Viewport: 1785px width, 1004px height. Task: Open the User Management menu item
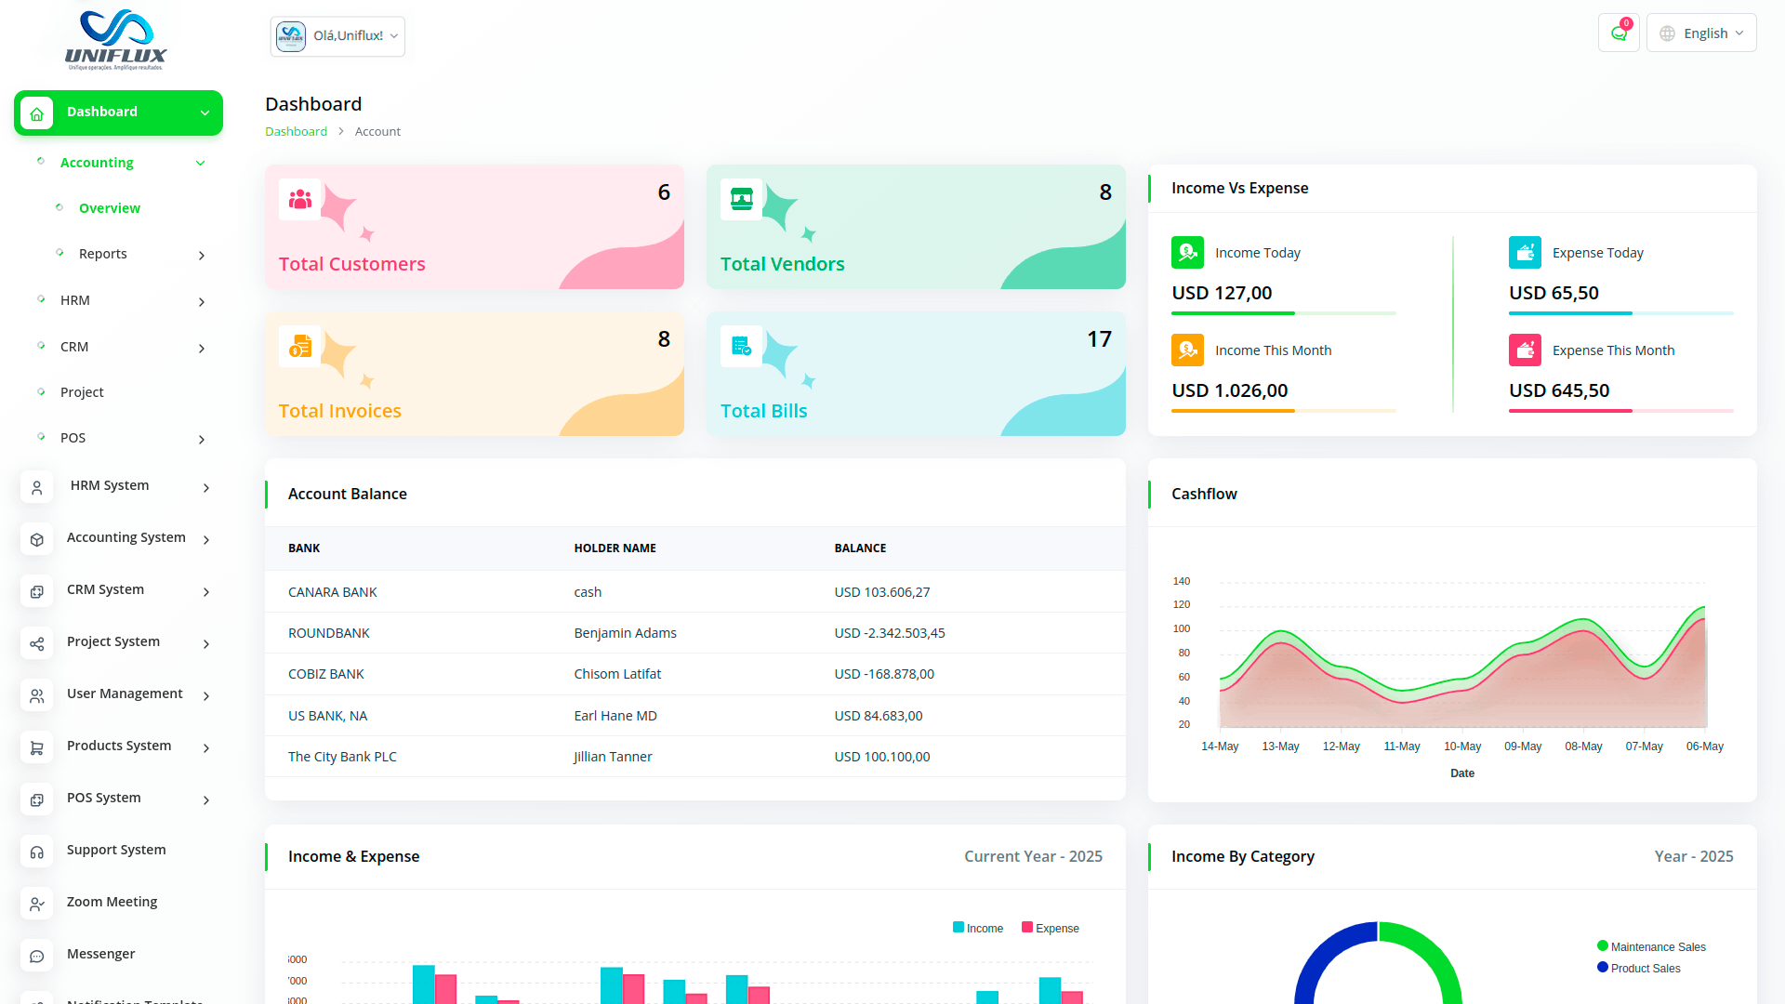125,694
